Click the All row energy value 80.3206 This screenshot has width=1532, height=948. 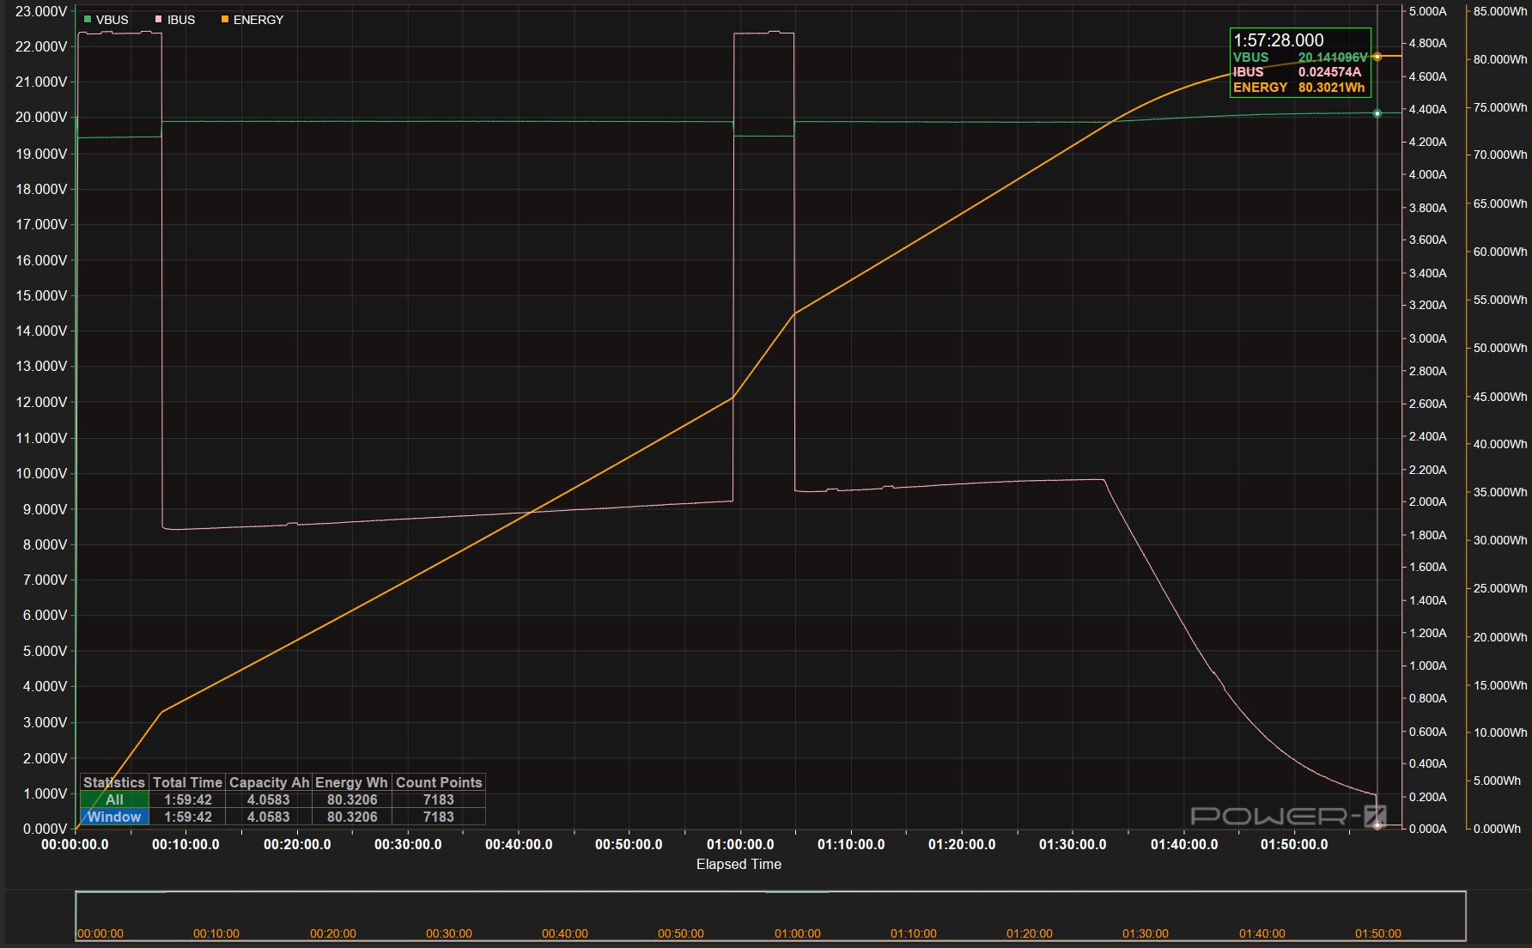pos(352,799)
